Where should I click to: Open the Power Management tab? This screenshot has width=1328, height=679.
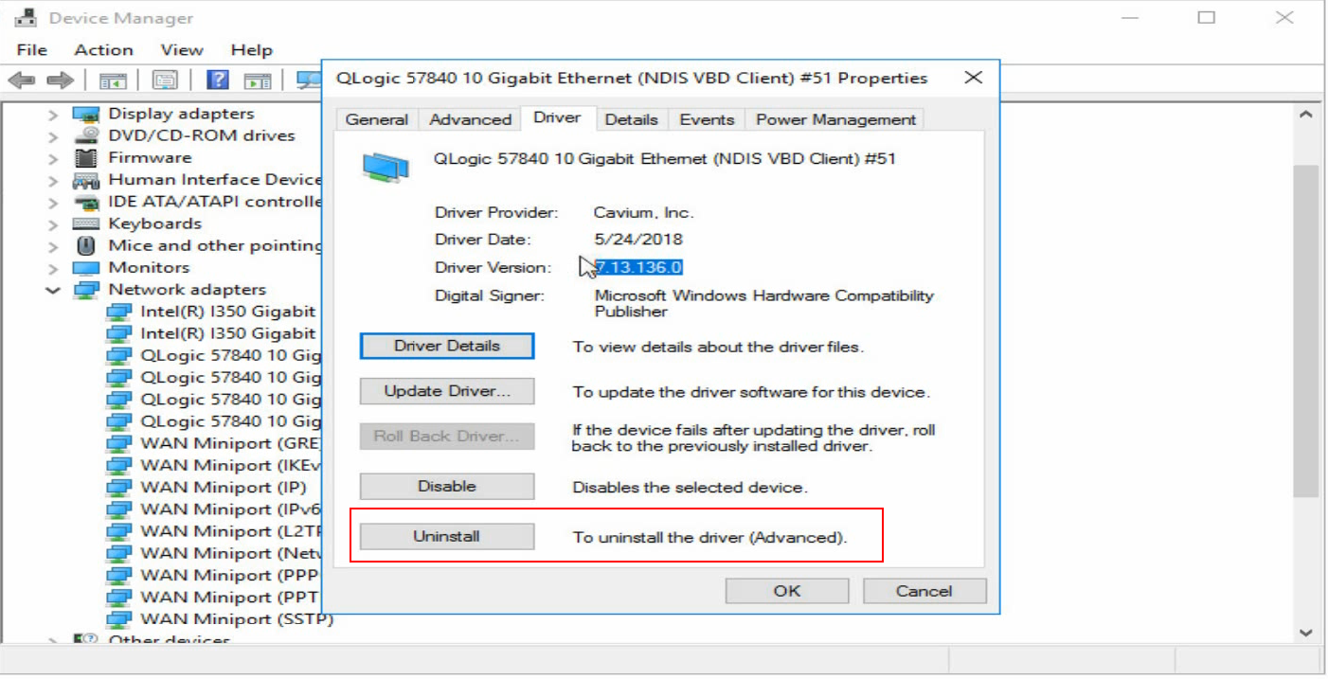click(835, 119)
